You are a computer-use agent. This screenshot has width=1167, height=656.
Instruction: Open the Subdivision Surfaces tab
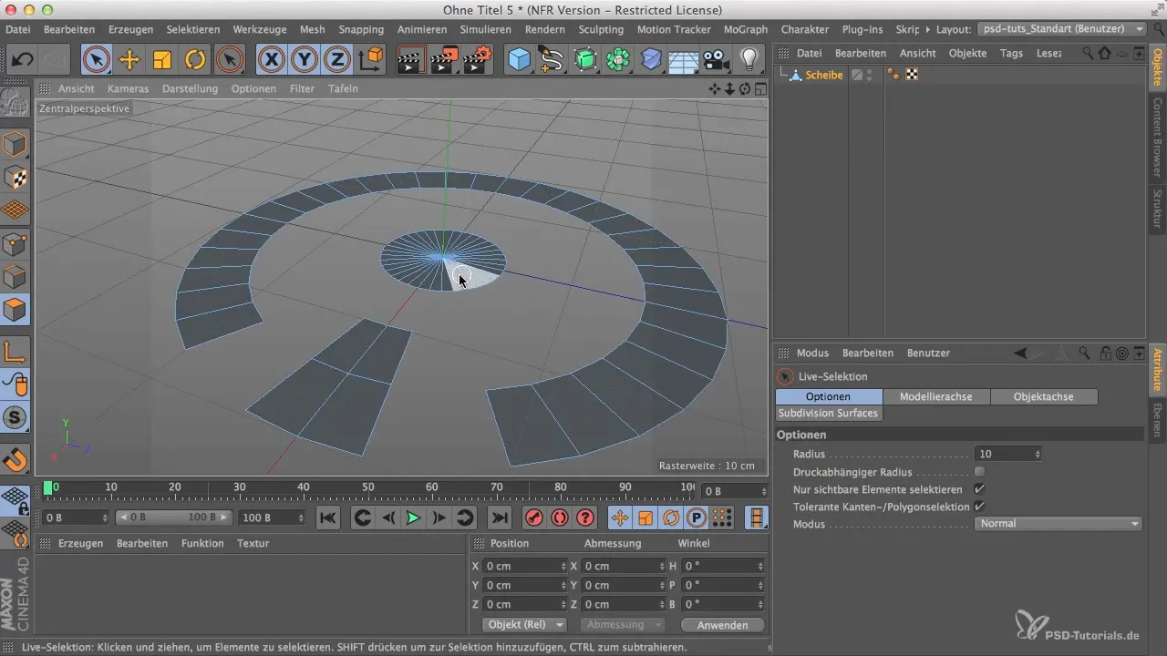tap(828, 413)
